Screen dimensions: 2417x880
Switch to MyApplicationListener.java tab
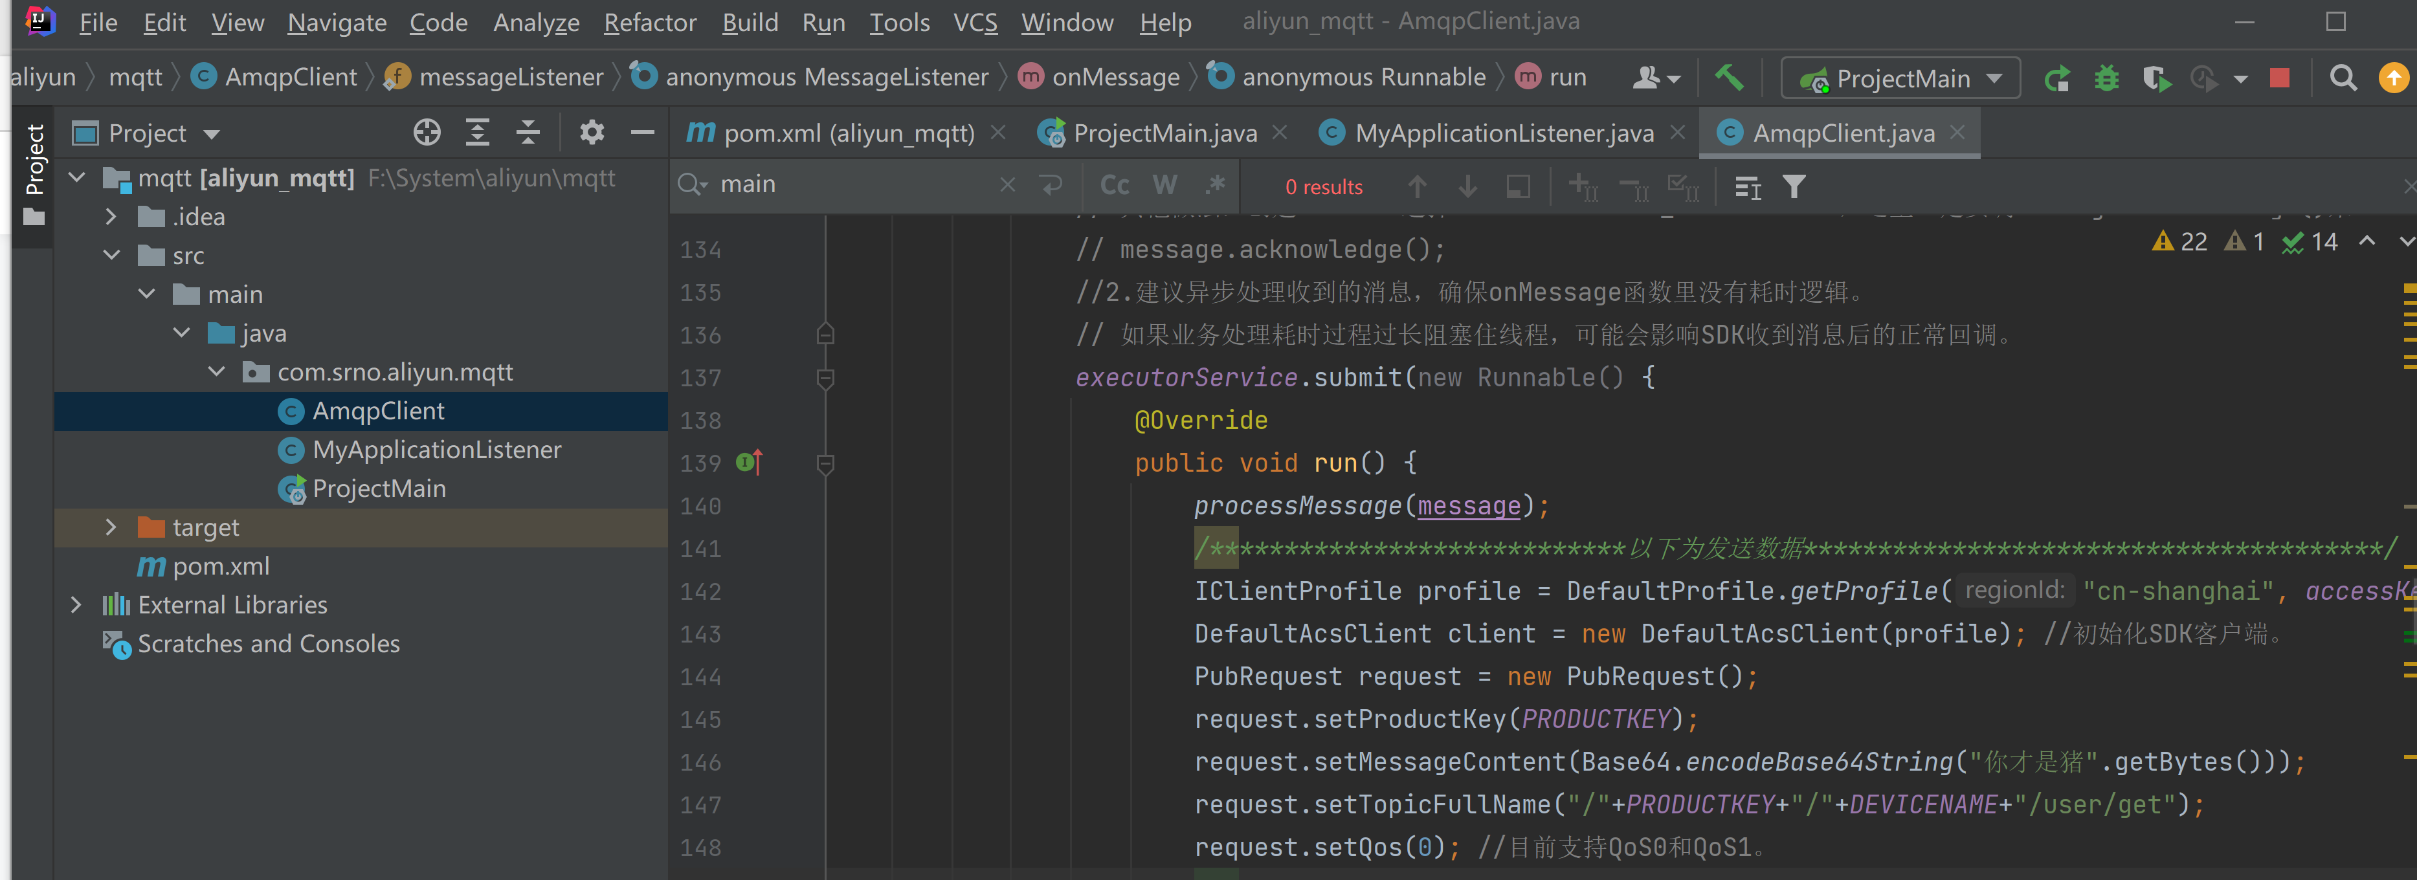click(x=1503, y=133)
